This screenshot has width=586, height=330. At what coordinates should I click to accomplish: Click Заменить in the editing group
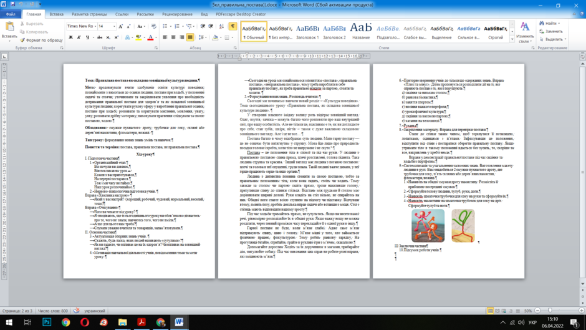[551, 31]
